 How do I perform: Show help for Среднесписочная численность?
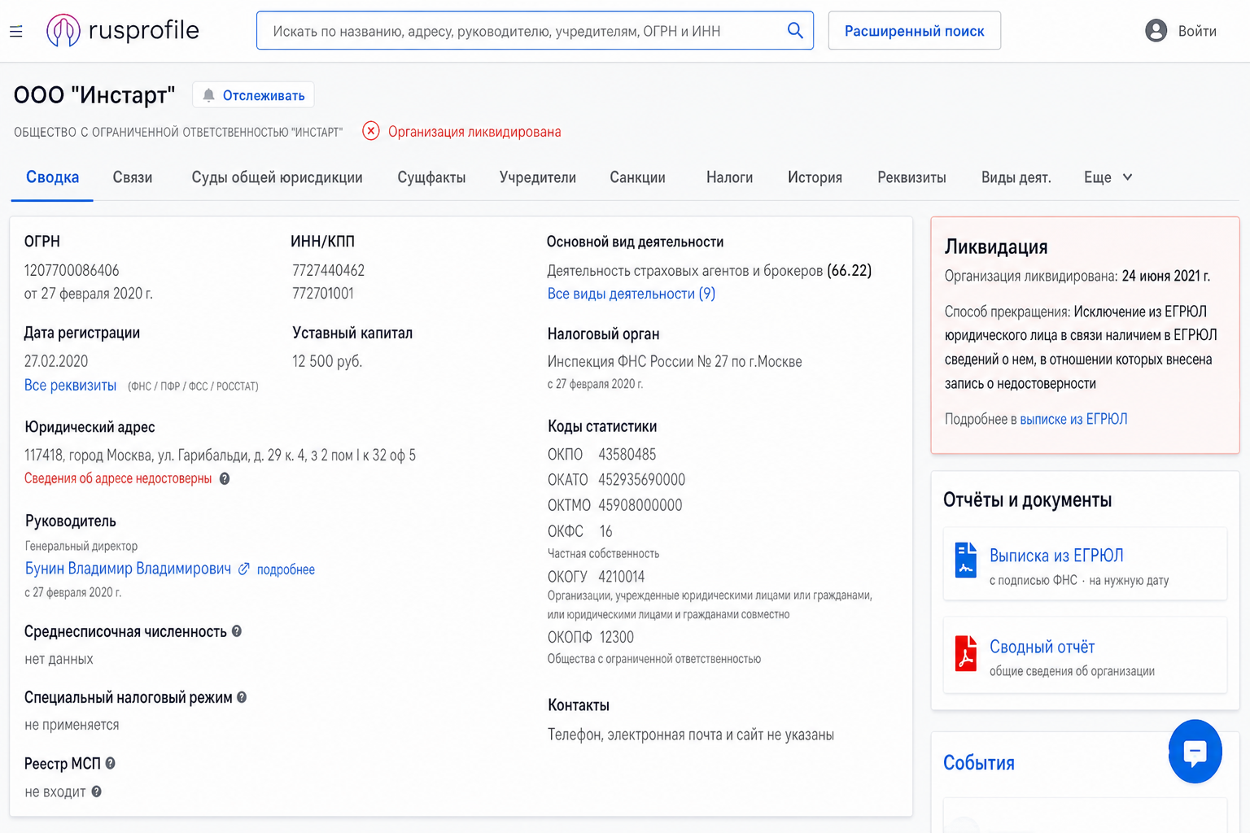point(237,631)
